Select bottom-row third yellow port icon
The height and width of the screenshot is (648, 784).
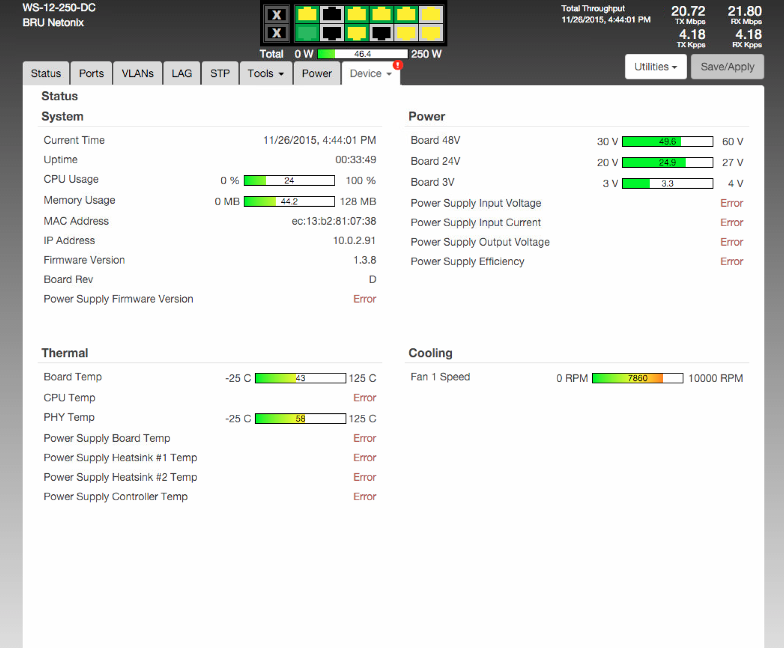coord(357,33)
